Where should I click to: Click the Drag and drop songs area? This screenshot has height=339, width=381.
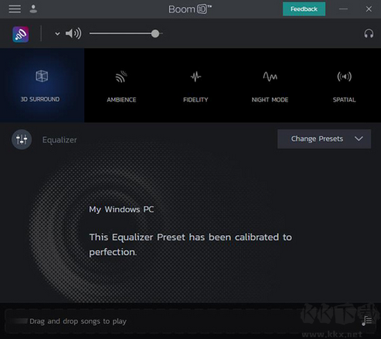point(78,321)
